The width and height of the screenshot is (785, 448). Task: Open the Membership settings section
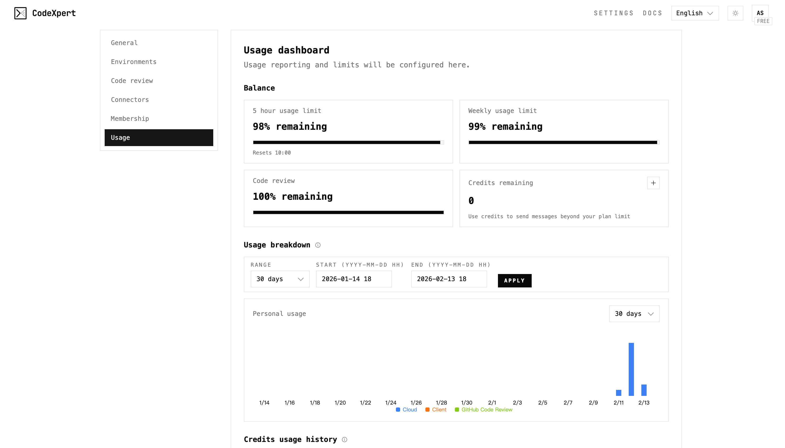130,118
